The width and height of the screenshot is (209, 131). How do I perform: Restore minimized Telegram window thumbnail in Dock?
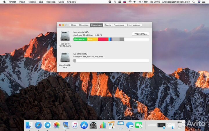pos(161,125)
